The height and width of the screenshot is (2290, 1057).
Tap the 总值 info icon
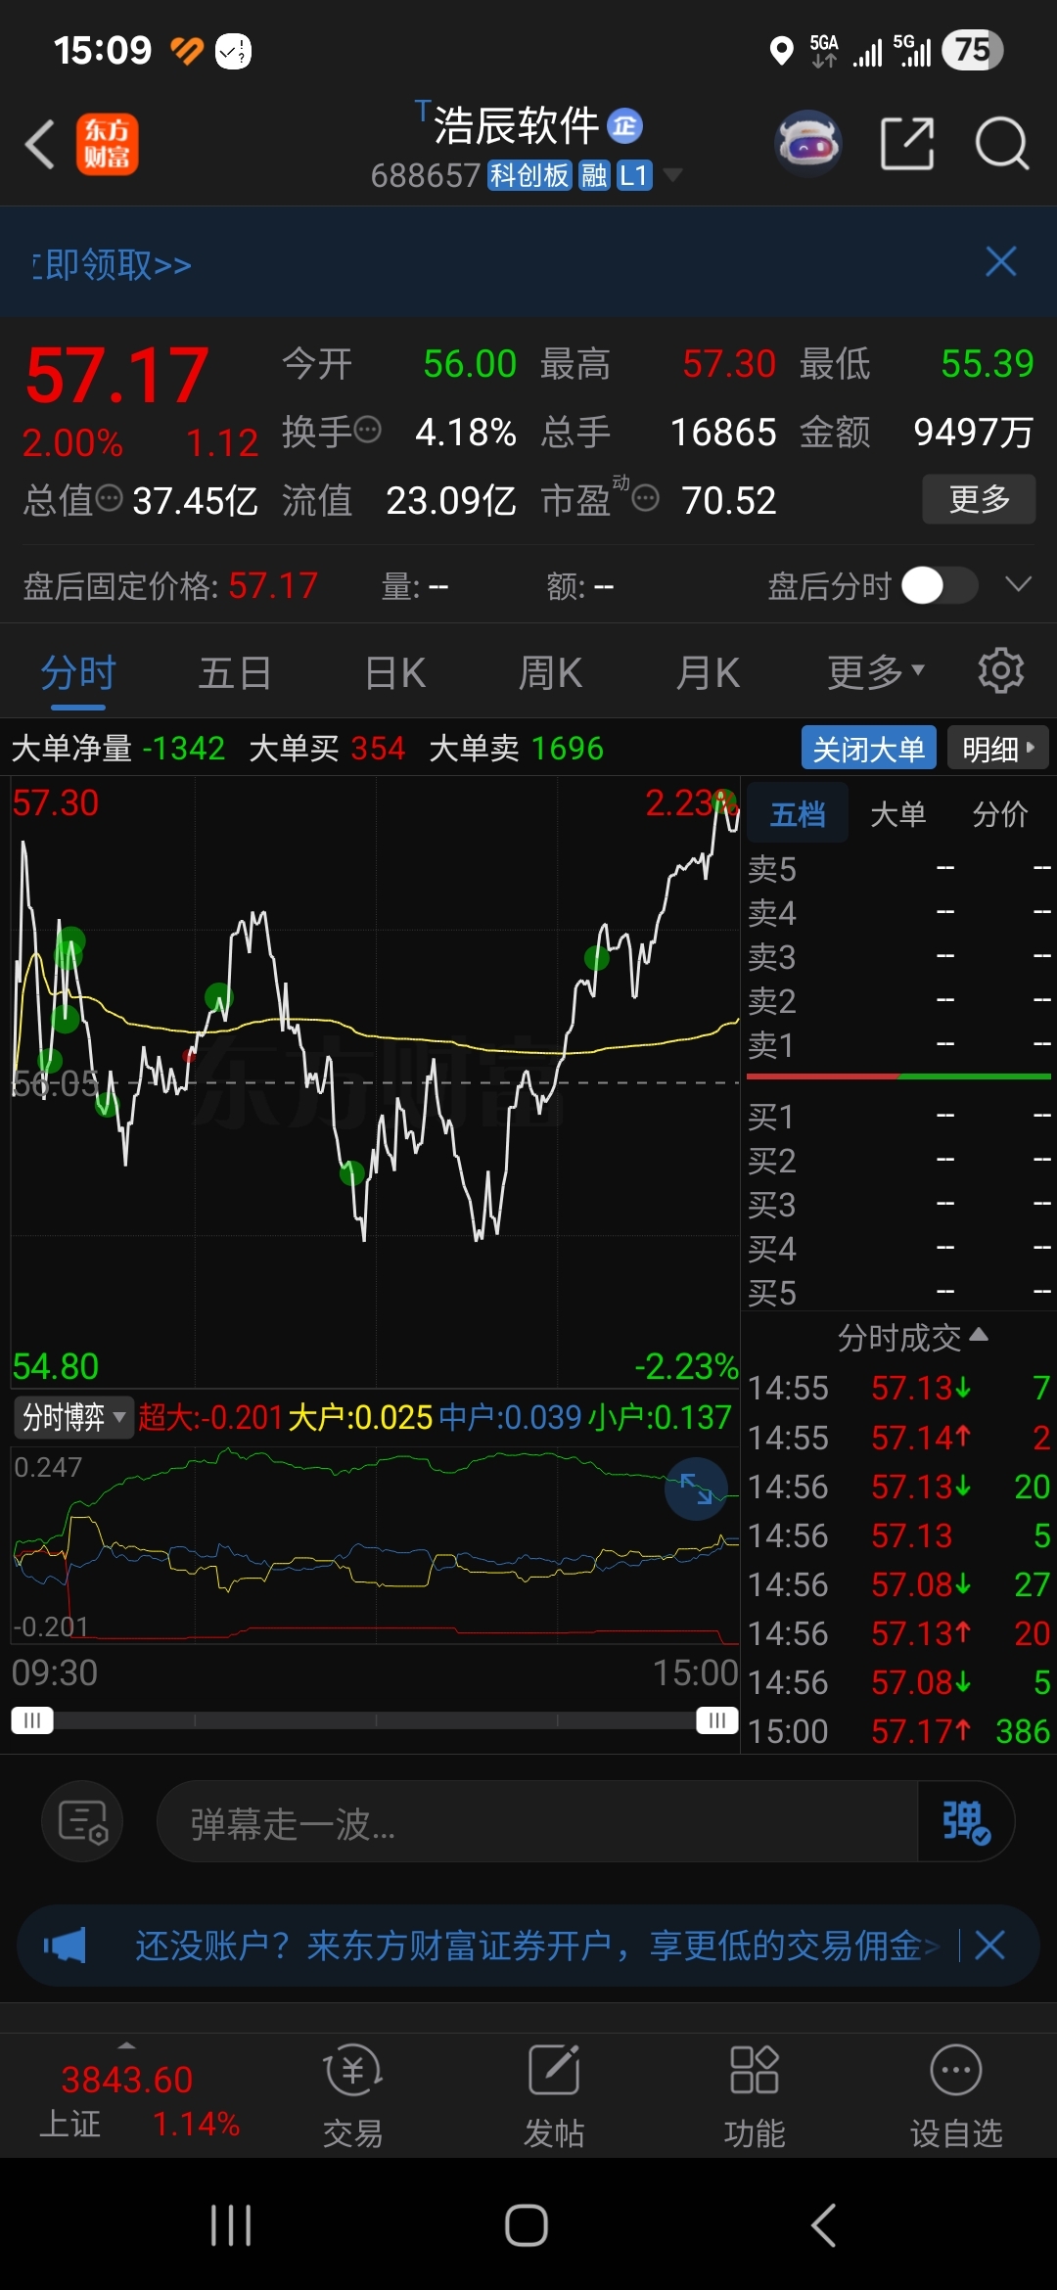click(110, 499)
